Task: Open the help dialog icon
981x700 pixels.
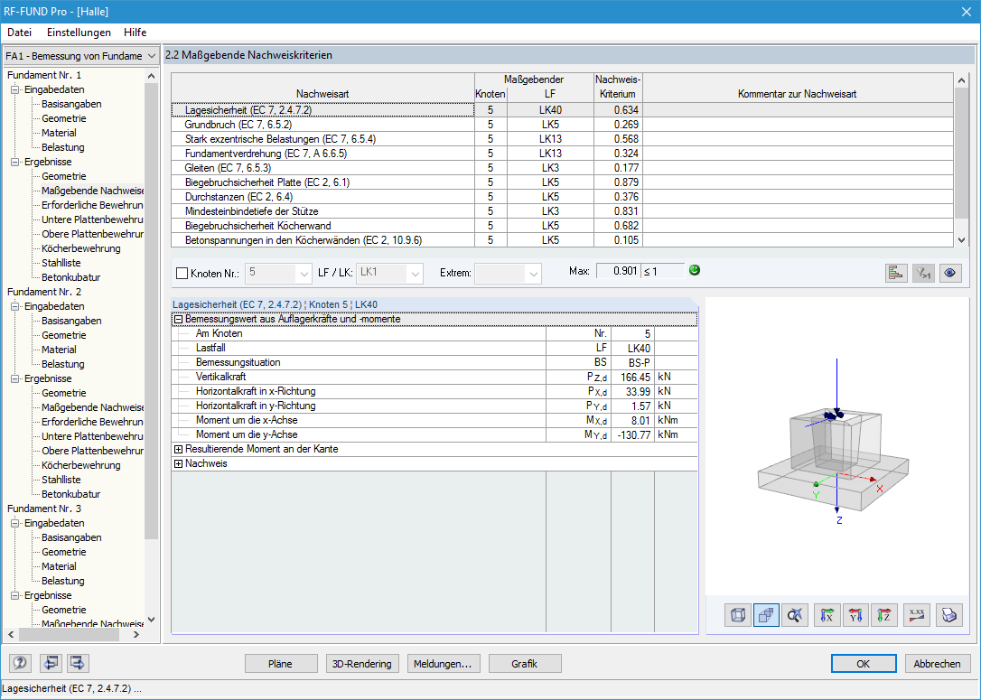Action: (x=21, y=663)
